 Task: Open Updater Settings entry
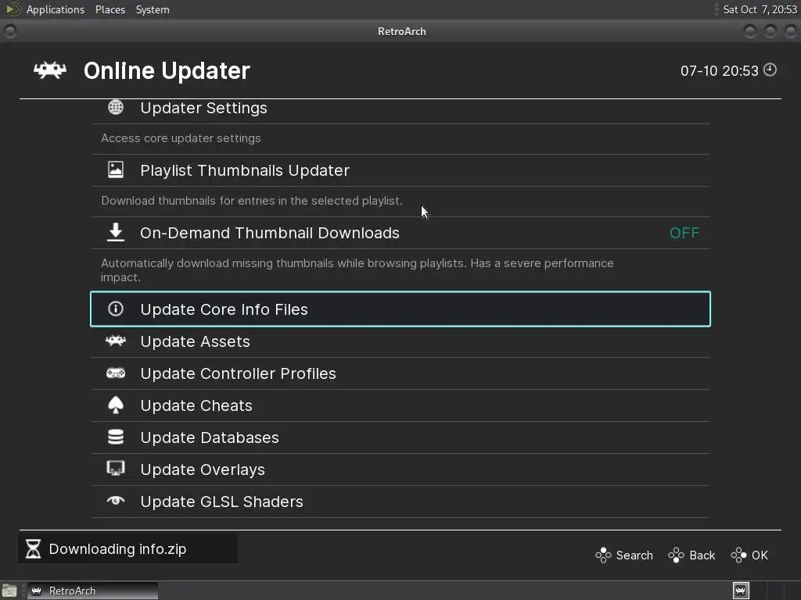[x=400, y=108]
